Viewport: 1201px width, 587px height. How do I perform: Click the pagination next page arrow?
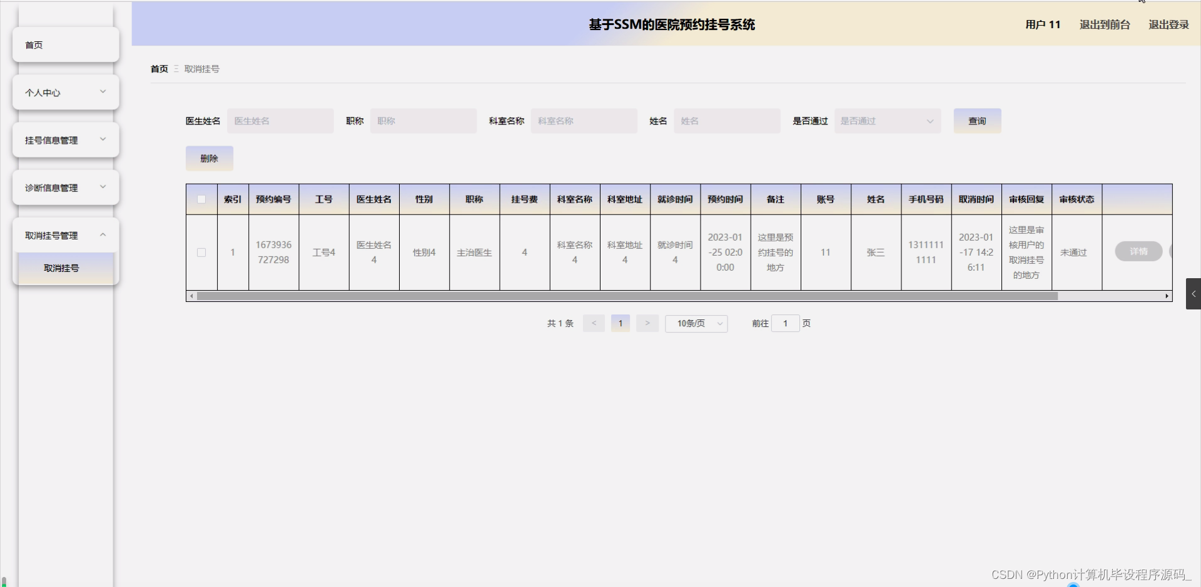[647, 323]
